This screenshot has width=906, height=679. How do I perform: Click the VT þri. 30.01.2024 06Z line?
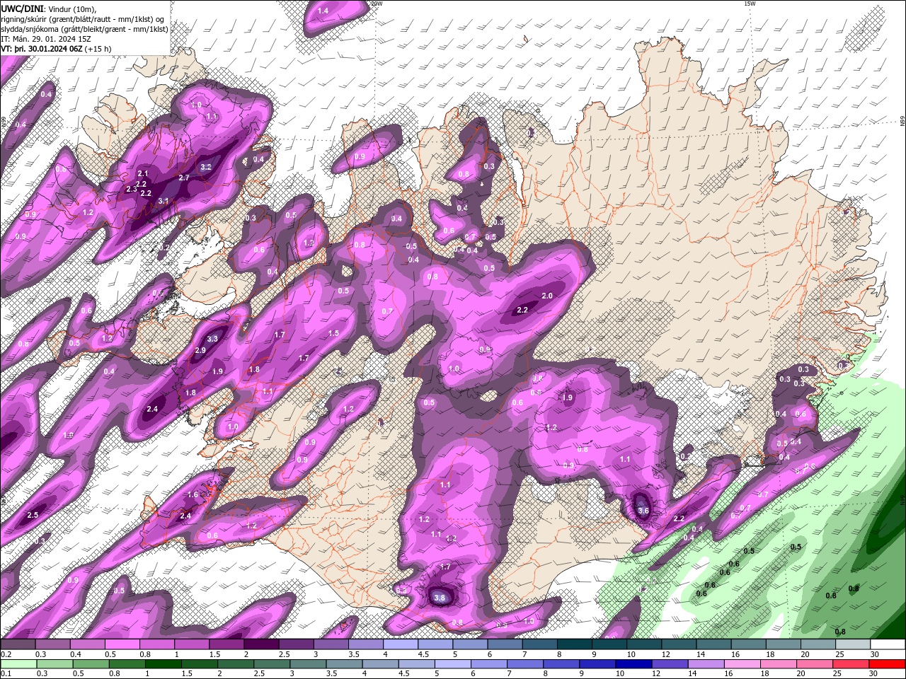(56, 49)
